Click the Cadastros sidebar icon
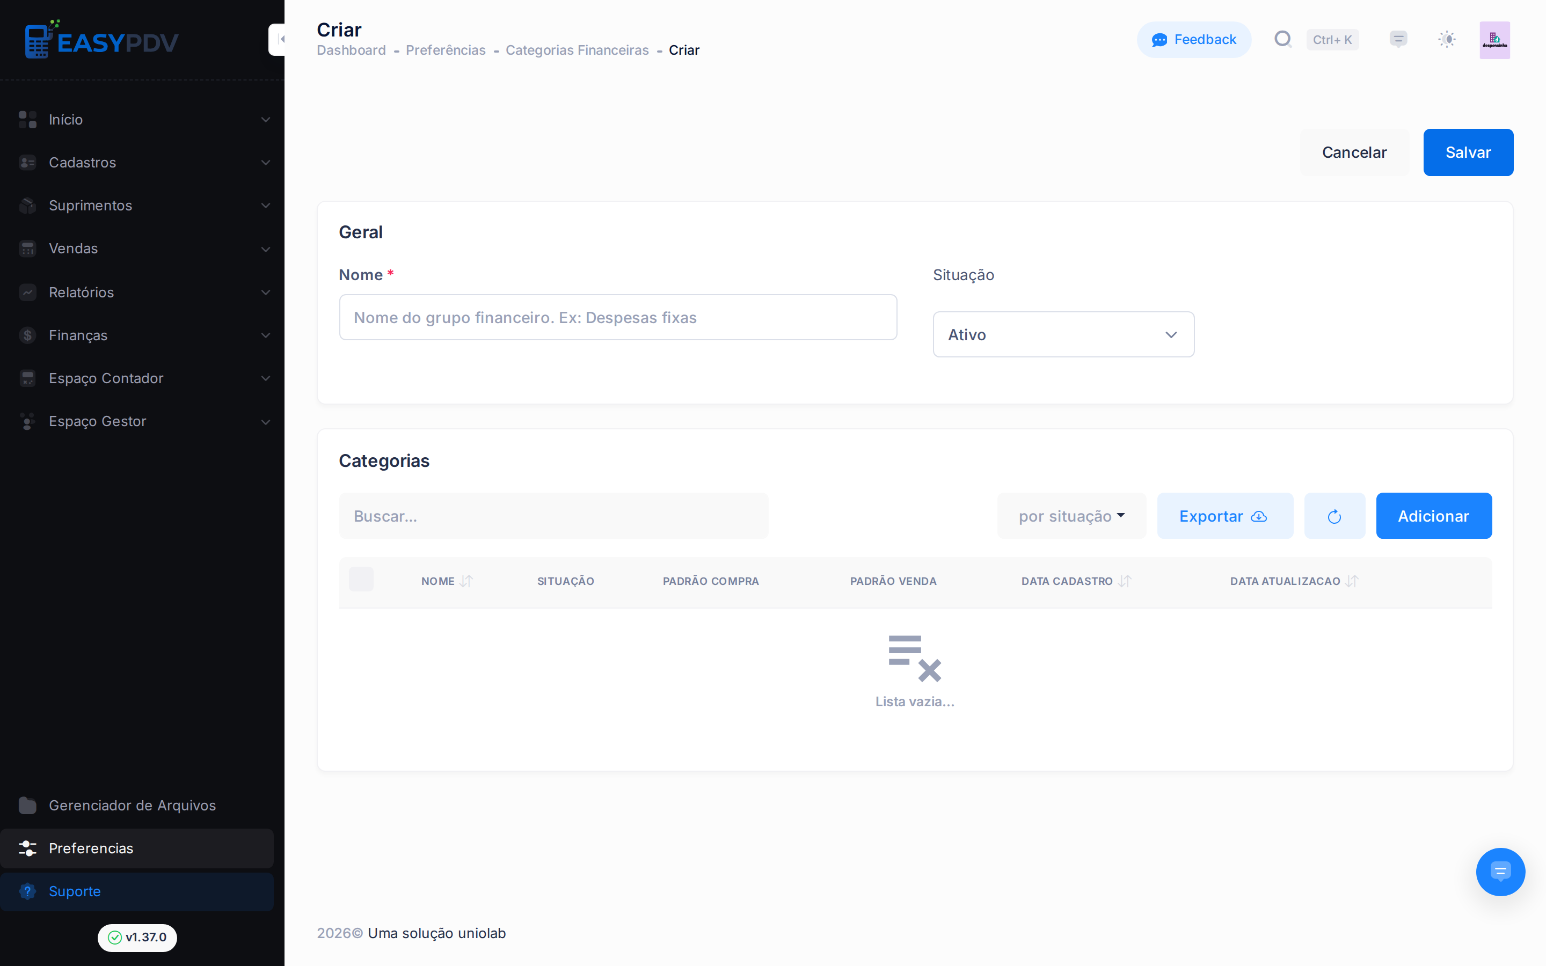Image resolution: width=1546 pixels, height=966 pixels. click(x=27, y=162)
